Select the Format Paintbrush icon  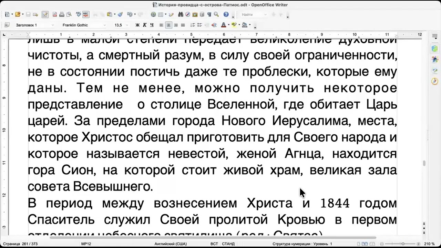coord(120,14)
